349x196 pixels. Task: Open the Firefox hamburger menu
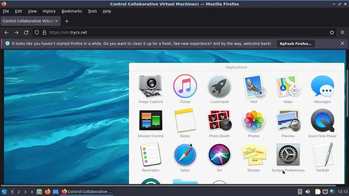[x=342, y=32]
